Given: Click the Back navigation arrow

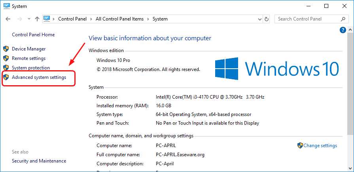Looking at the screenshot, I should pyautogui.click(x=8, y=19).
